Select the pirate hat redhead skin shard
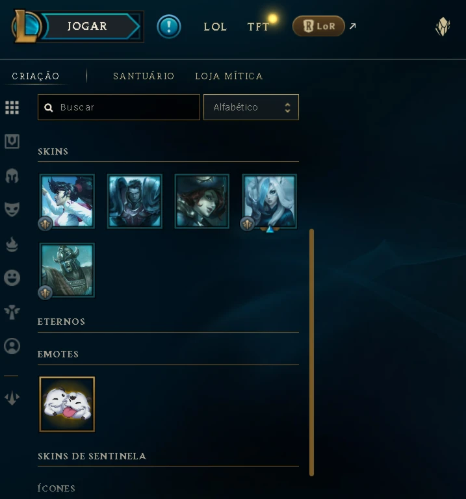 (202, 201)
